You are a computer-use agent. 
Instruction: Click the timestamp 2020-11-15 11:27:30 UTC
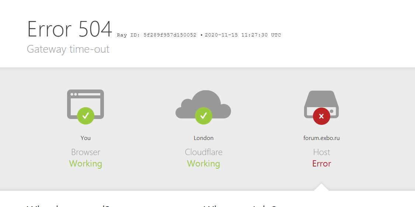point(243,35)
